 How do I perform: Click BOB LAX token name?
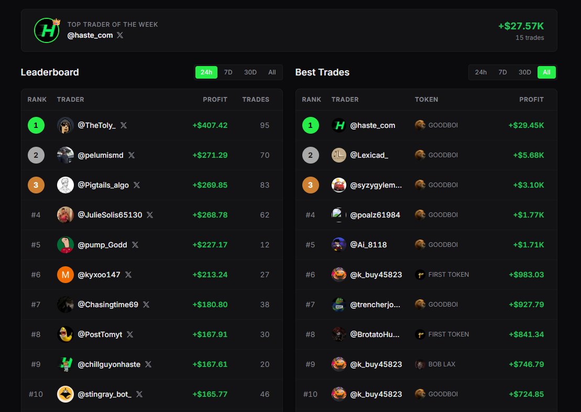pos(442,364)
